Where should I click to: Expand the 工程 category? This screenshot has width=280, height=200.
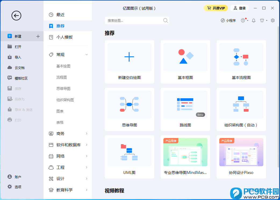(87, 167)
